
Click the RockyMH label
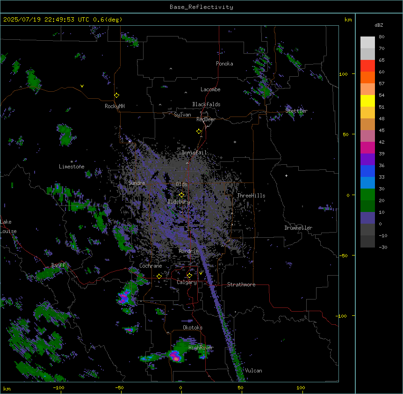coord(115,106)
